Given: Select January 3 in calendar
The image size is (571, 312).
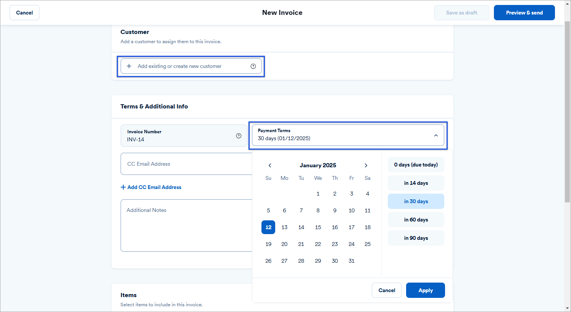Looking at the screenshot, I should pyautogui.click(x=352, y=194).
